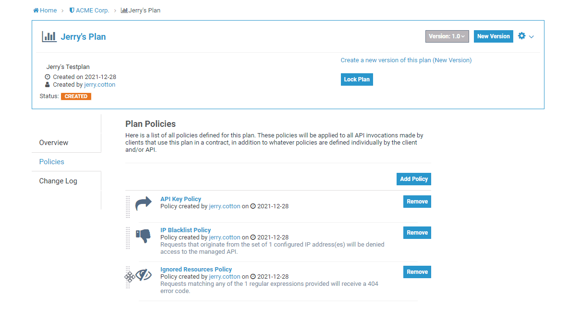Open the Version 1.0 dropdown

click(x=447, y=36)
